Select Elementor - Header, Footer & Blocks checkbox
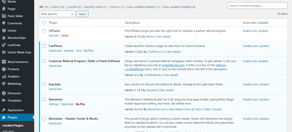 (x=44, y=119)
